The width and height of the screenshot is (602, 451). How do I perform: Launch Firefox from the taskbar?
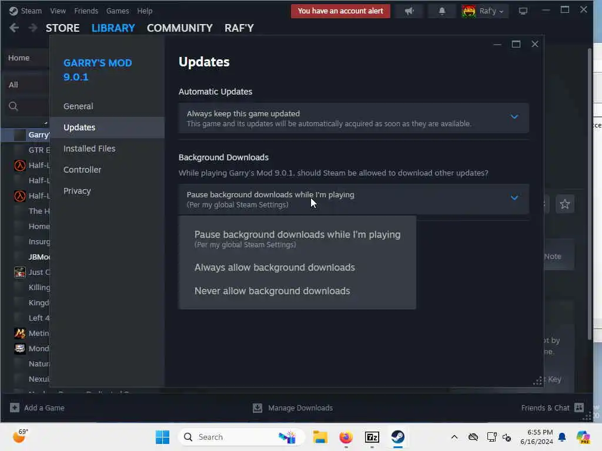click(346, 437)
